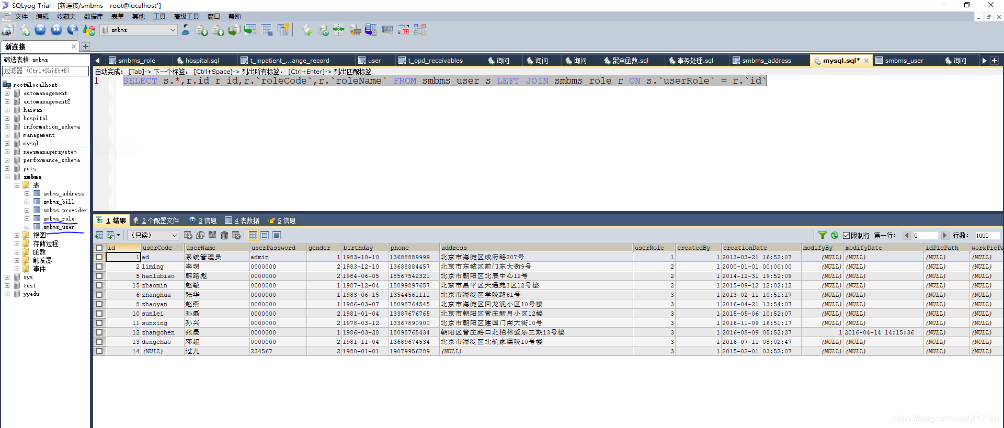The width and height of the screenshot is (1004, 428).
Task: Click the previous page arrow button
Action: point(907,236)
